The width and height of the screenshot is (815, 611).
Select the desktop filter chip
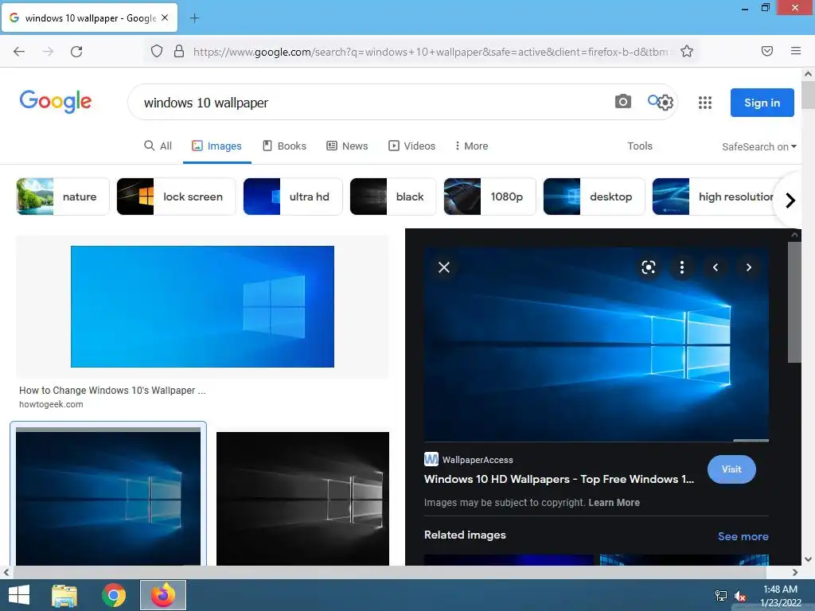coord(594,197)
